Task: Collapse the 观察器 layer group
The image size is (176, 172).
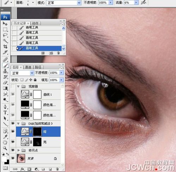Action: click(x=18, y=86)
